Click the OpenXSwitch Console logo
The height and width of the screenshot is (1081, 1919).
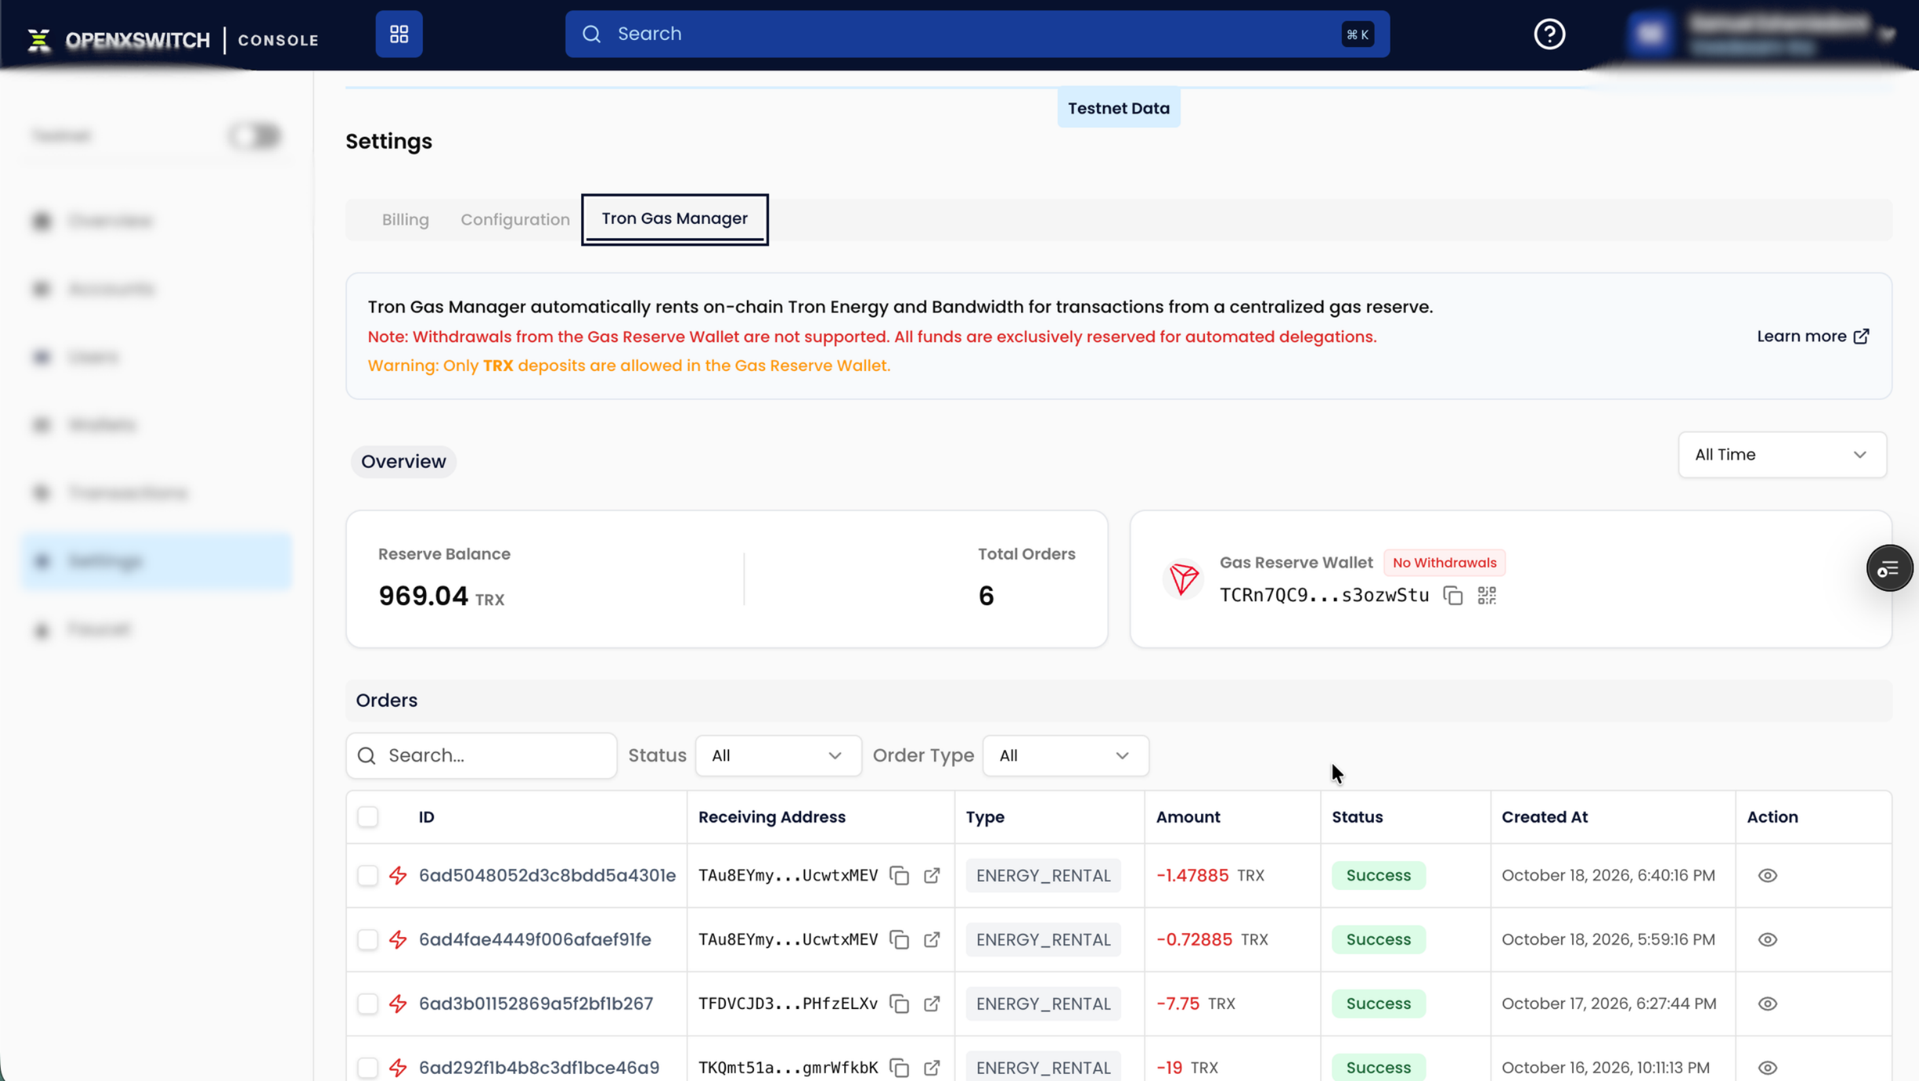[x=173, y=39]
